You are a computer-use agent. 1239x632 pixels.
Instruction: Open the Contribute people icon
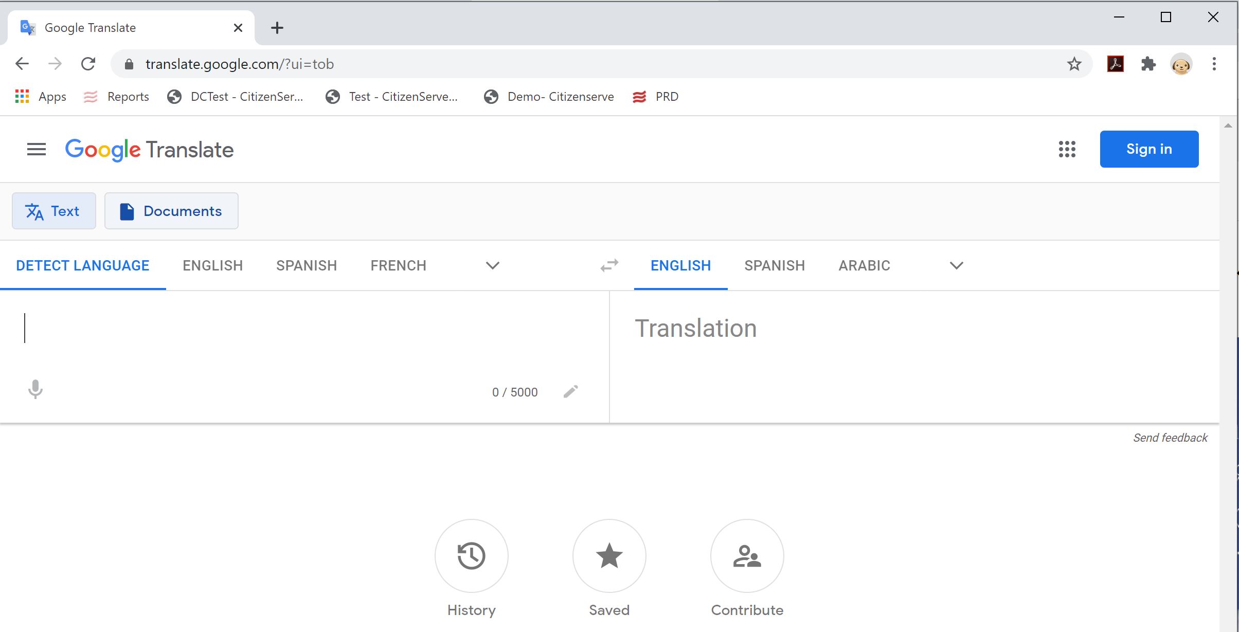click(x=747, y=556)
